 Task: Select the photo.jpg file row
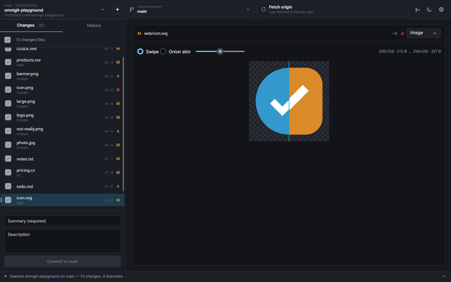tap(63, 145)
